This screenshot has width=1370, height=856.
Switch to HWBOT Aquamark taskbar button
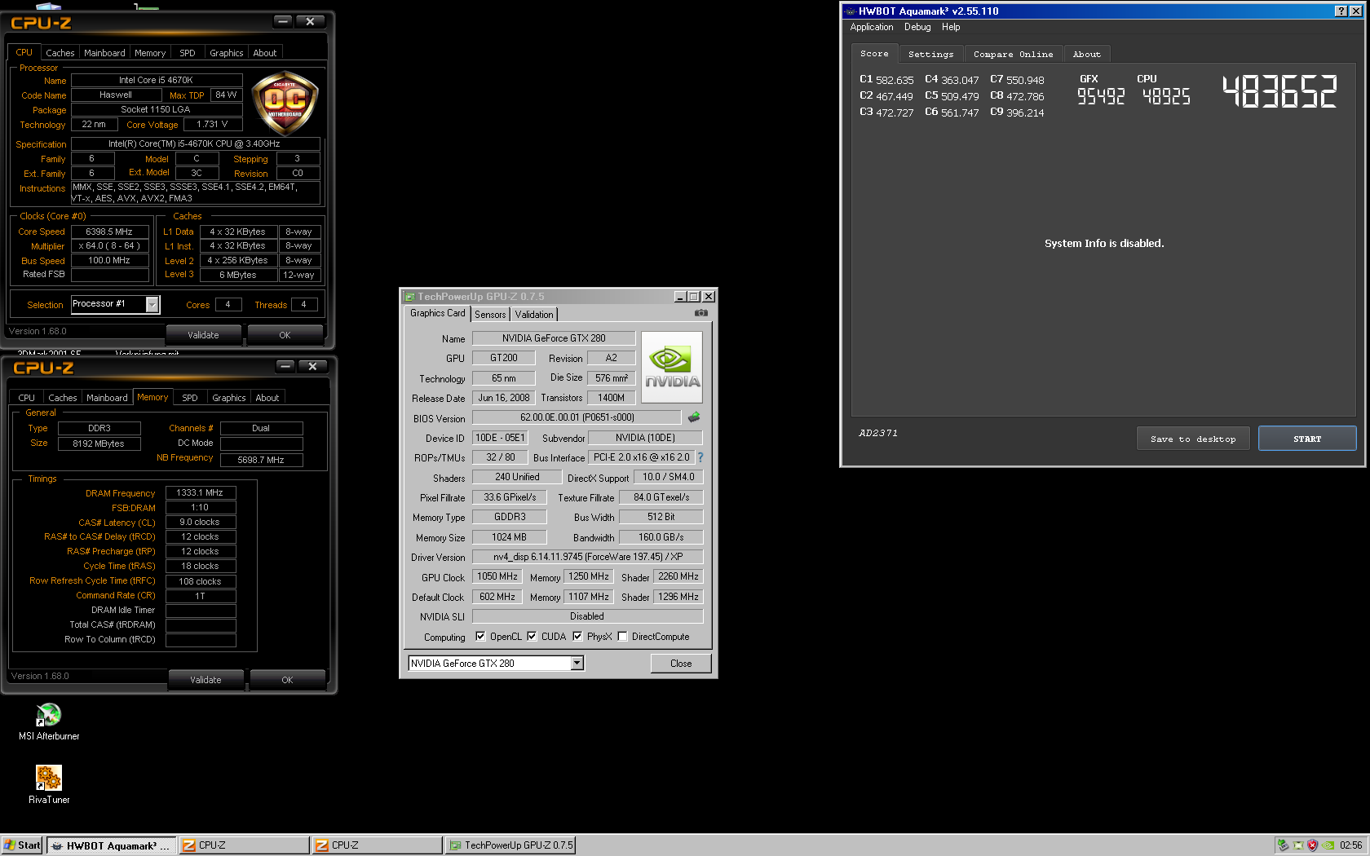click(111, 845)
